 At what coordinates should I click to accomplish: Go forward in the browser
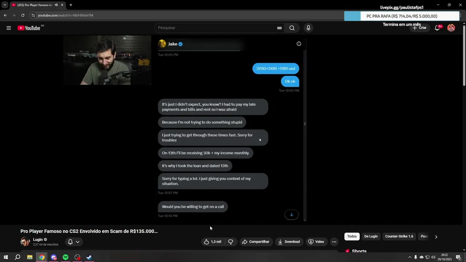pyautogui.click(x=14, y=15)
